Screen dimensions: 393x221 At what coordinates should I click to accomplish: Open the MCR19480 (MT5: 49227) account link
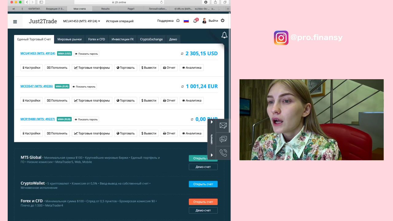tap(38, 119)
